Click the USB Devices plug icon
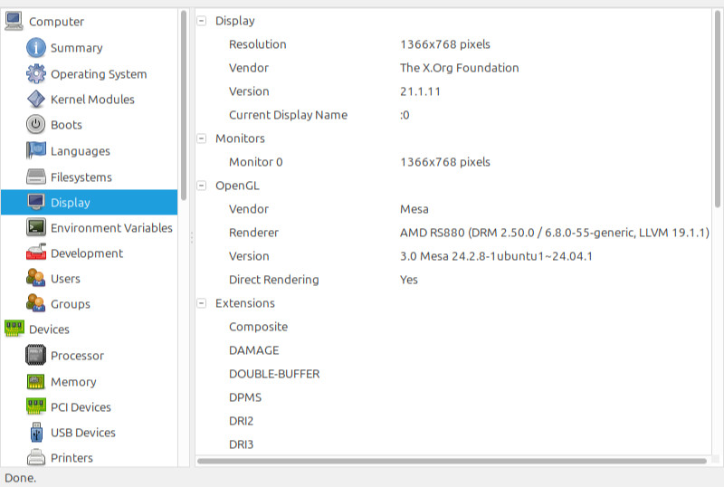This screenshot has height=487, width=724. click(x=36, y=433)
